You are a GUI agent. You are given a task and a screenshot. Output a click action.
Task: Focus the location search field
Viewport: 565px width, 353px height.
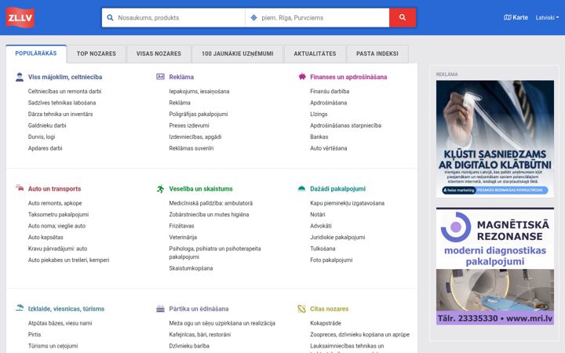coord(317,17)
